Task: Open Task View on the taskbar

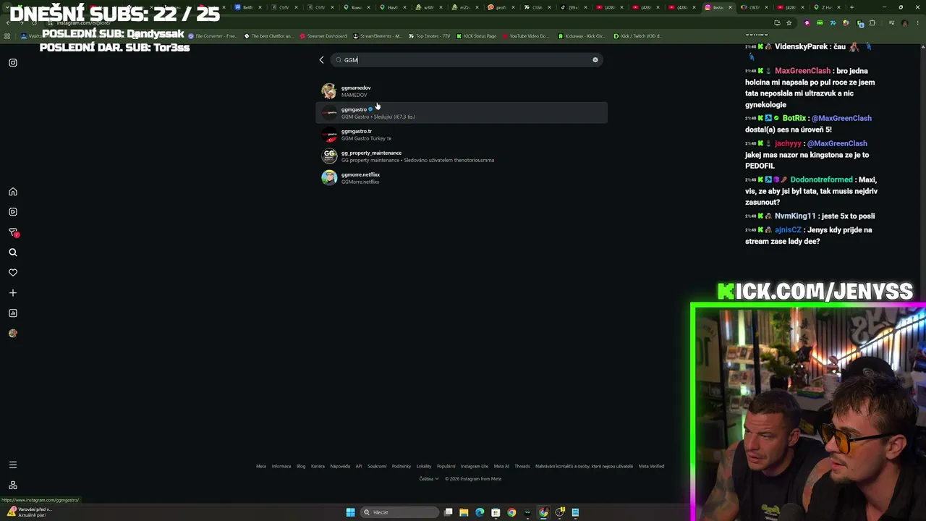Action: [449, 512]
